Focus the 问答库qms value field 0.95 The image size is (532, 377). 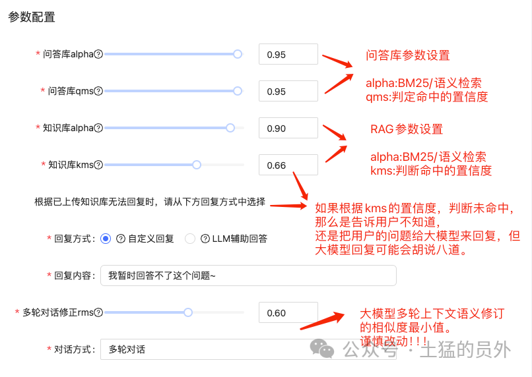click(288, 91)
